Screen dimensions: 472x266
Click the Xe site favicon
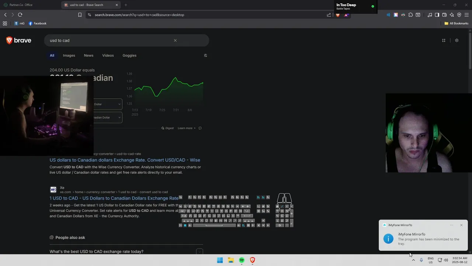coord(53,190)
